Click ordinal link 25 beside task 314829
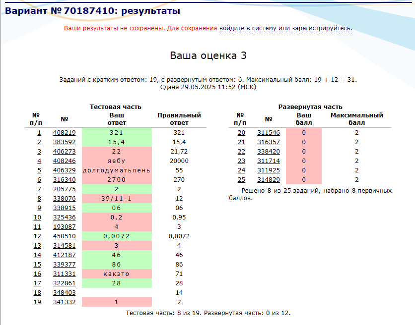Viewport: 415px width, 325px height. (241, 180)
